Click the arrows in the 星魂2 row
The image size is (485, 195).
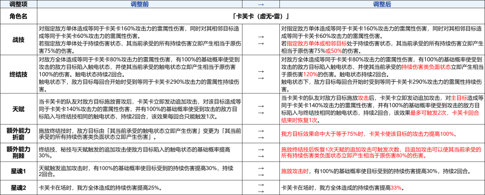click(x=261, y=187)
